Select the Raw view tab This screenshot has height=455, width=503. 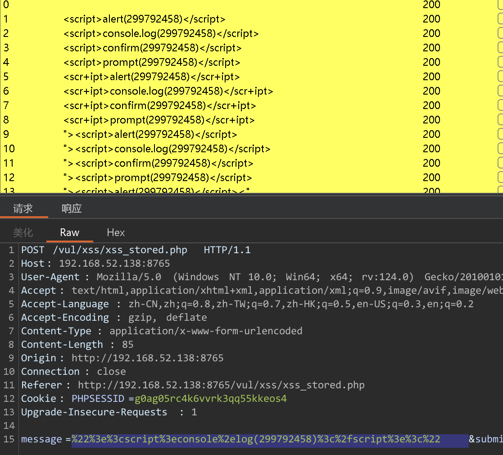70,232
